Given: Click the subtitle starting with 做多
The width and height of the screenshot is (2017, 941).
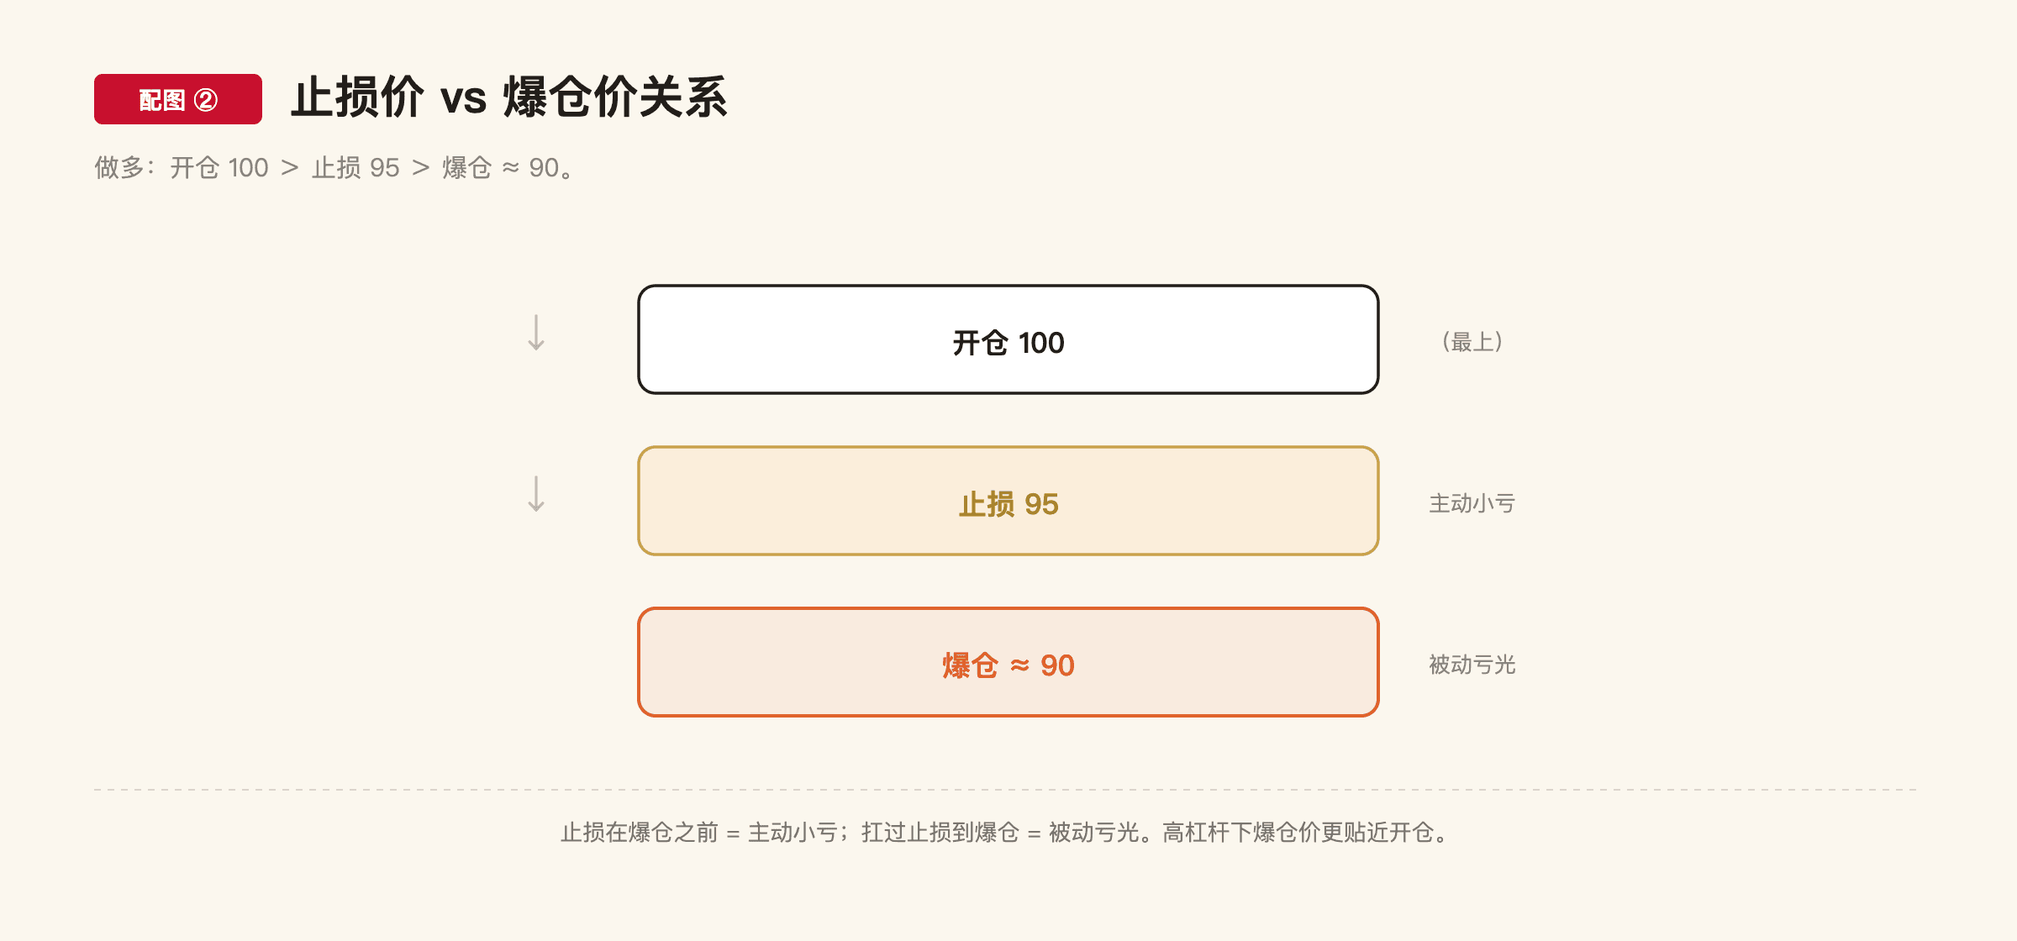Looking at the screenshot, I should [334, 168].
